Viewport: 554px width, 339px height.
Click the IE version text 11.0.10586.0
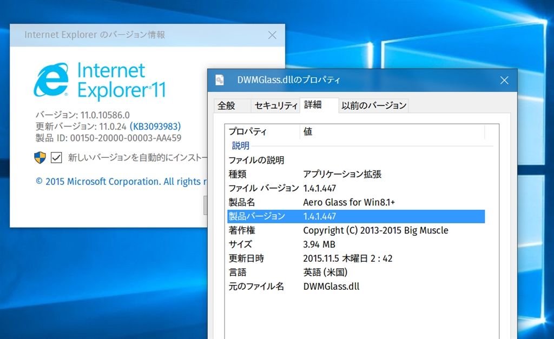[x=105, y=115]
